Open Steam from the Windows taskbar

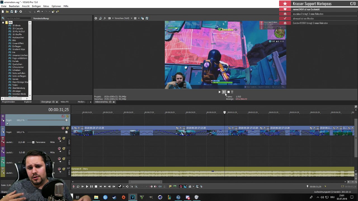[x=114, y=197]
